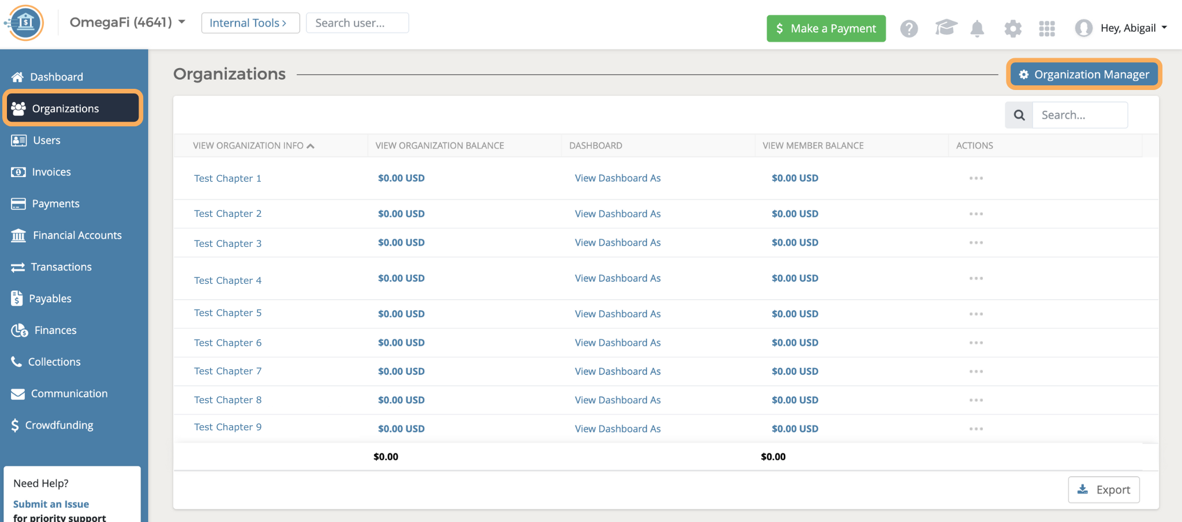1182x522 pixels.
Task: Open Financial Accounts from the sidebar
Action: tap(77, 235)
